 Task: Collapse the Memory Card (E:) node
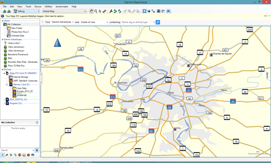7,85
